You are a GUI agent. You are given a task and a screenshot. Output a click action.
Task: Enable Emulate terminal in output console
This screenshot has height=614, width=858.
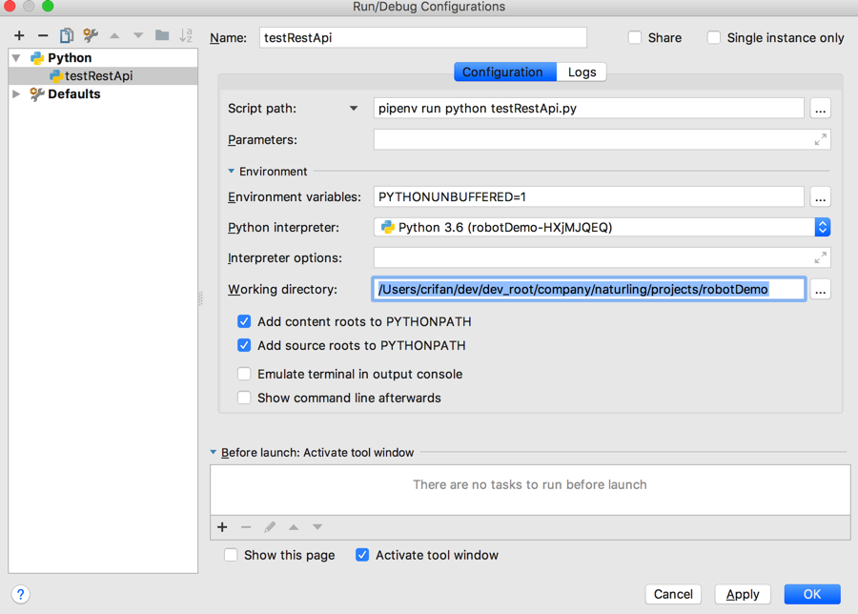tap(245, 375)
